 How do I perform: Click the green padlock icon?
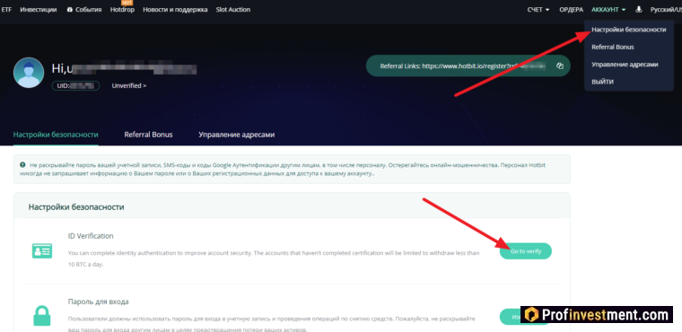(42, 317)
